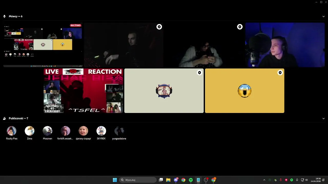The height and width of the screenshot is (184, 328).
Task: Open Task View in the taskbar
Action: click(161, 180)
